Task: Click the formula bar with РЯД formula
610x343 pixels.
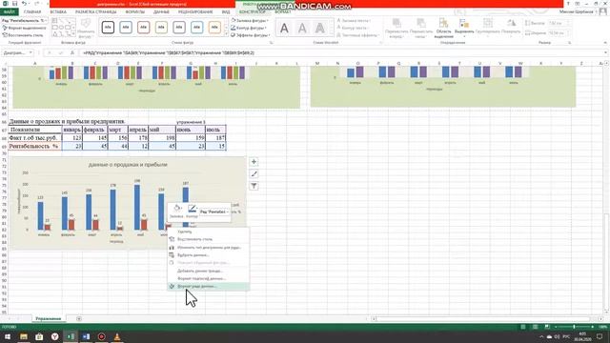Action: (342, 53)
